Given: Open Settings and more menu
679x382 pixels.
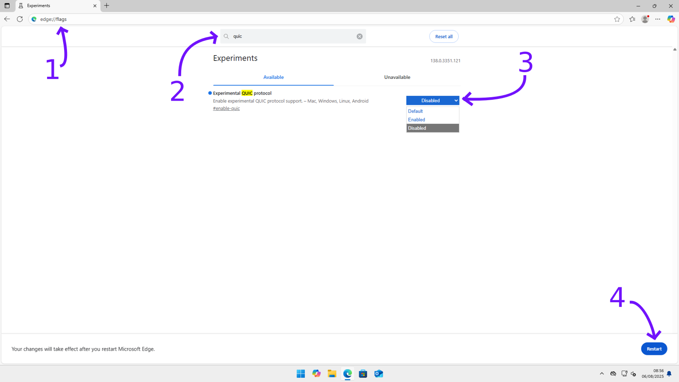Looking at the screenshot, I should (x=658, y=19).
